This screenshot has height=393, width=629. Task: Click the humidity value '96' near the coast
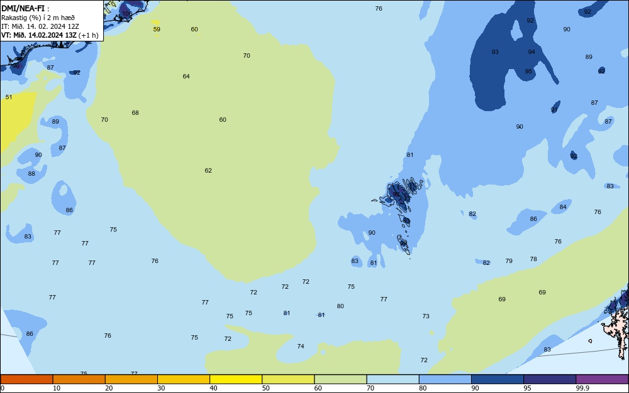tap(16, 66)
